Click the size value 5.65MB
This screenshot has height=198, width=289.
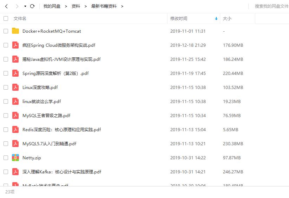pyautogui.click(x=230, y=129)
